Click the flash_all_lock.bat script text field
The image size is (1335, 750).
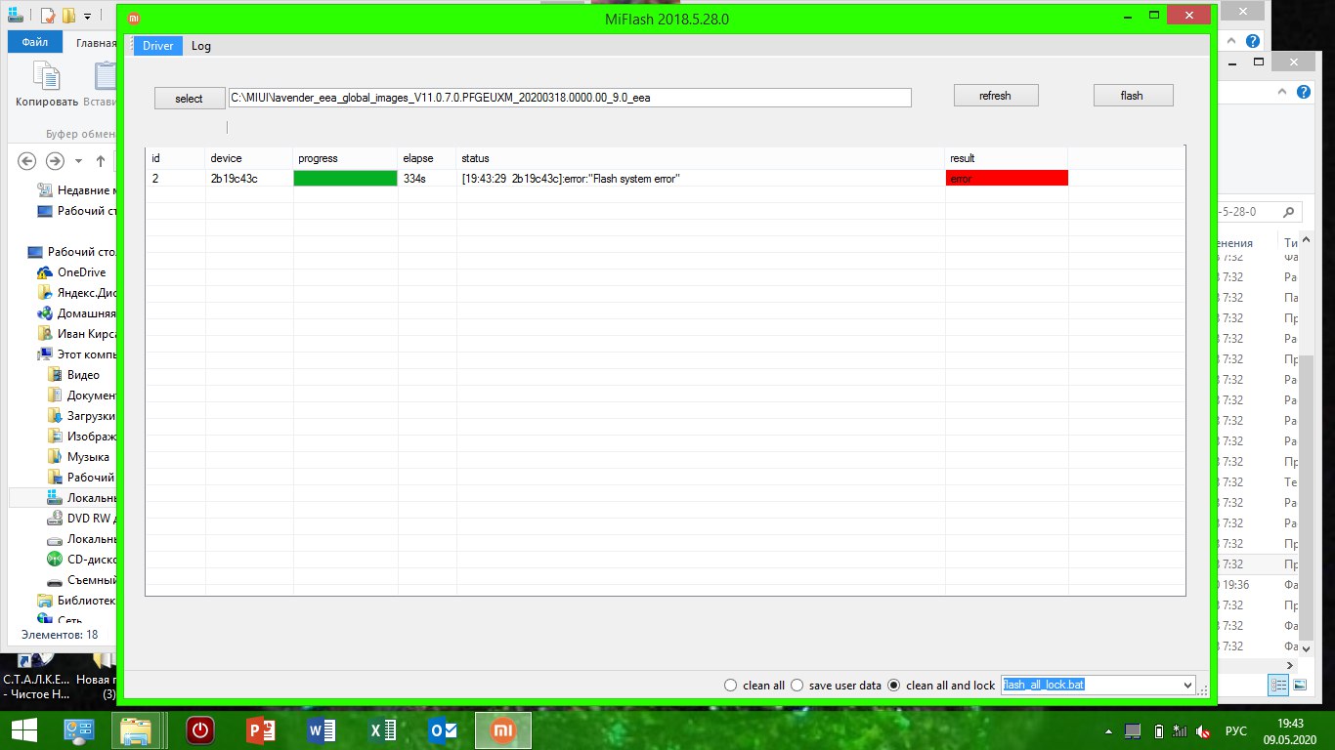pos(1091,686)
